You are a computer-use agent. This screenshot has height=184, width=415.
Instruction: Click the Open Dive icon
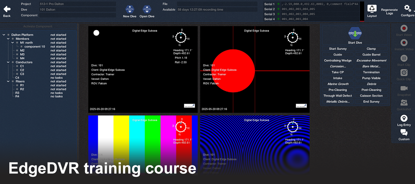[x=147, y=9]
